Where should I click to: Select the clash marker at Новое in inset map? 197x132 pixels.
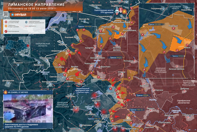[187, 45]
